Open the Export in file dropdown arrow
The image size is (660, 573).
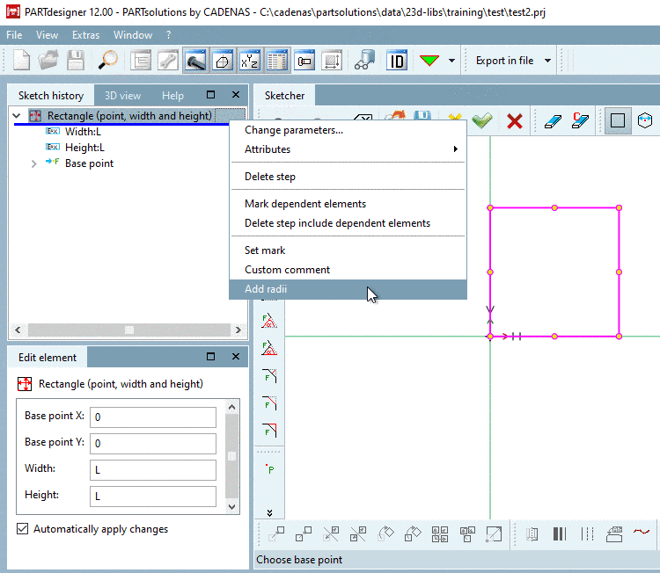547,61
